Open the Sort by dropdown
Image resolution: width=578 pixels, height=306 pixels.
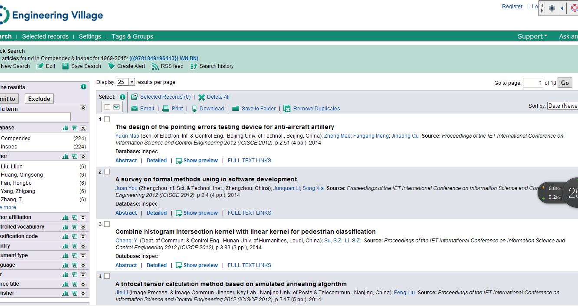[x=562, y=106]
